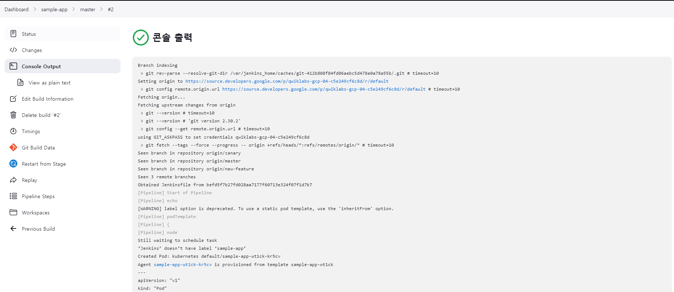The width and height of the screenshot is (674, 292).
Task: Expand chevron after sample-app breadcrumb
Action: tap(74, 9)
